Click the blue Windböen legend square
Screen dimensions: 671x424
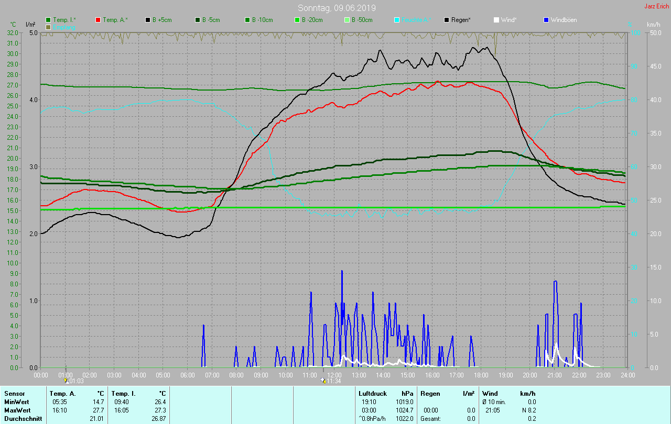(x=546, y=20)
